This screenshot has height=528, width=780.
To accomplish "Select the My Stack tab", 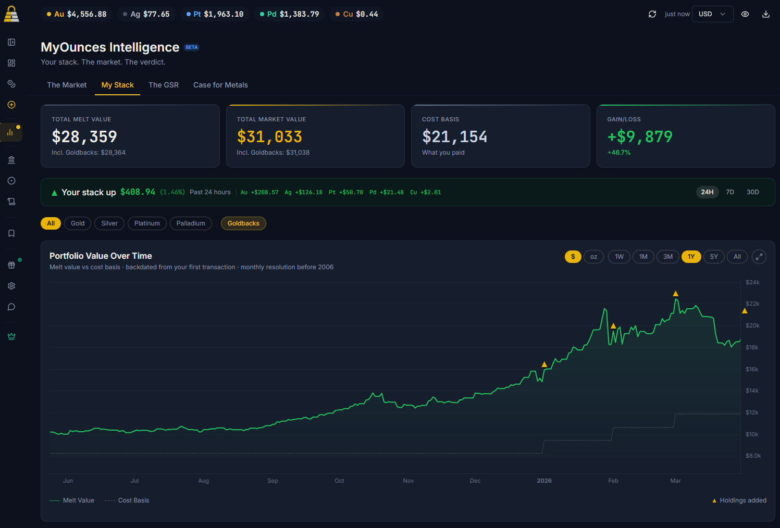I will [117, 85].
